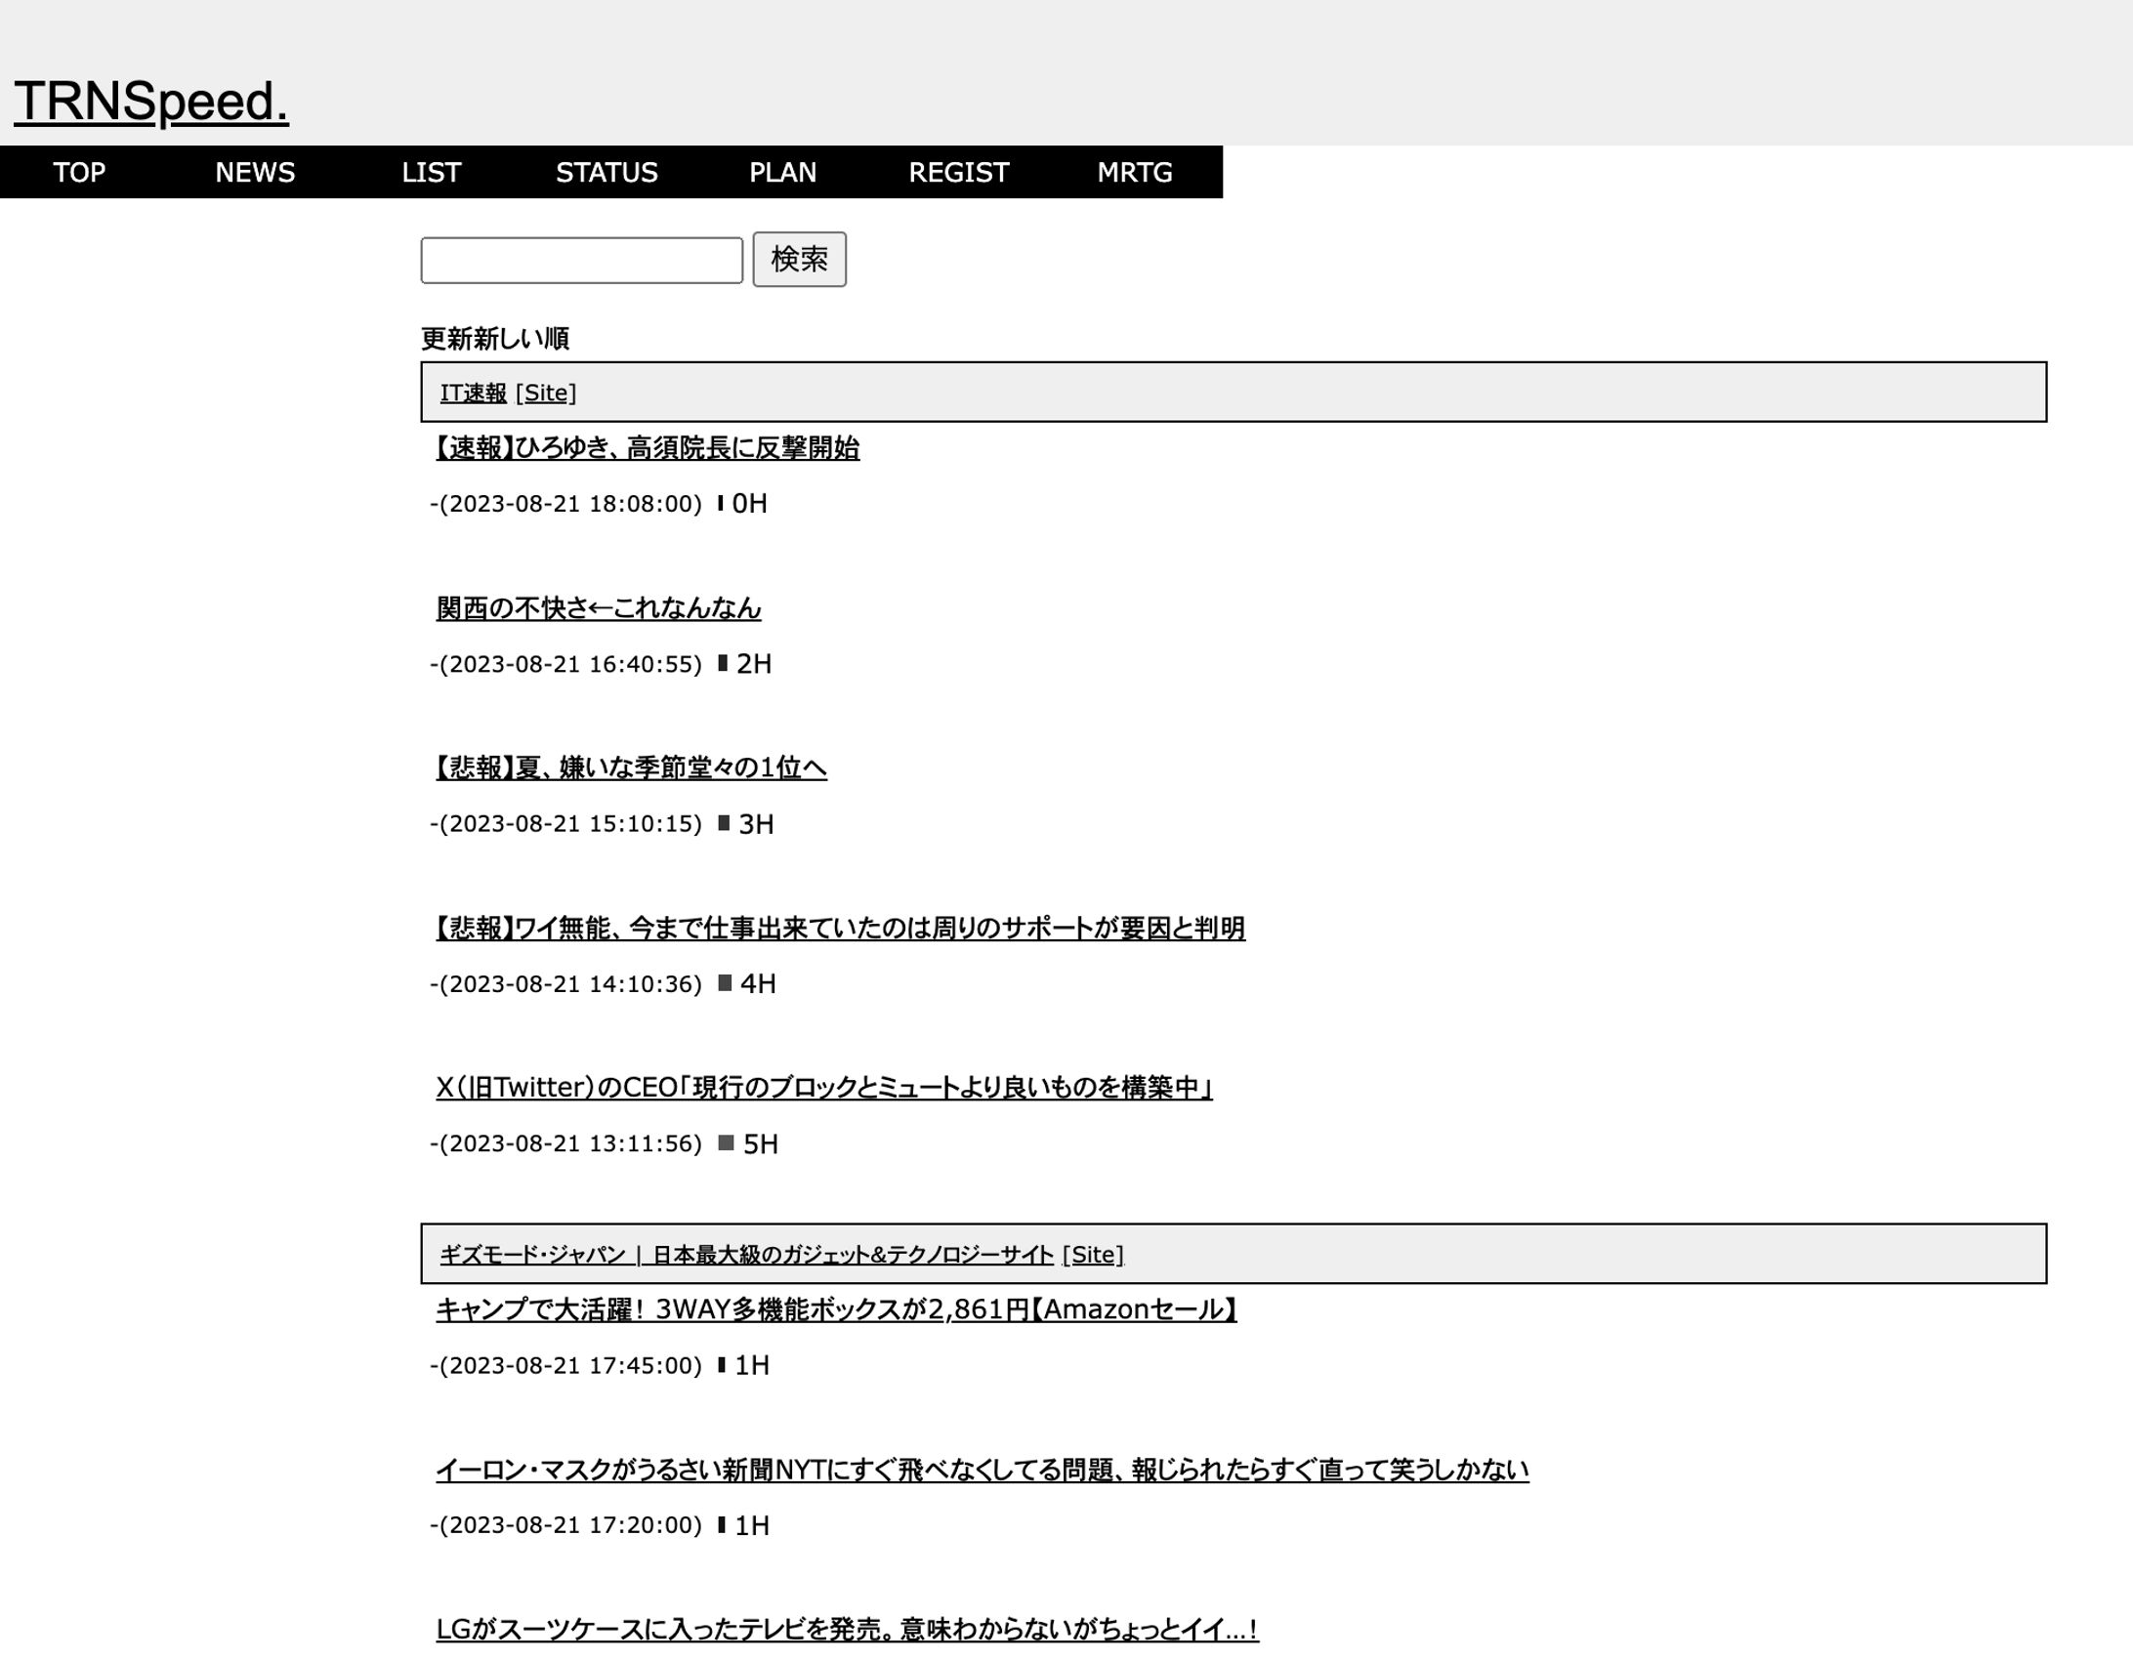
Task: Click timestamp 2023-08-21 13:11:56
Action: pyautogui.click(x=566, y=1143)
